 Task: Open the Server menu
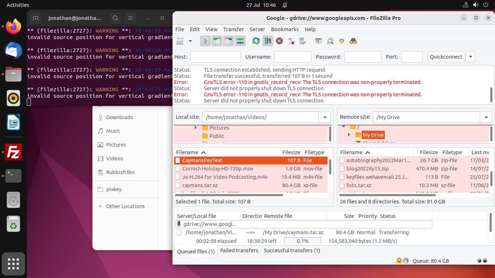pyautogui.click(x=257, y=29)
